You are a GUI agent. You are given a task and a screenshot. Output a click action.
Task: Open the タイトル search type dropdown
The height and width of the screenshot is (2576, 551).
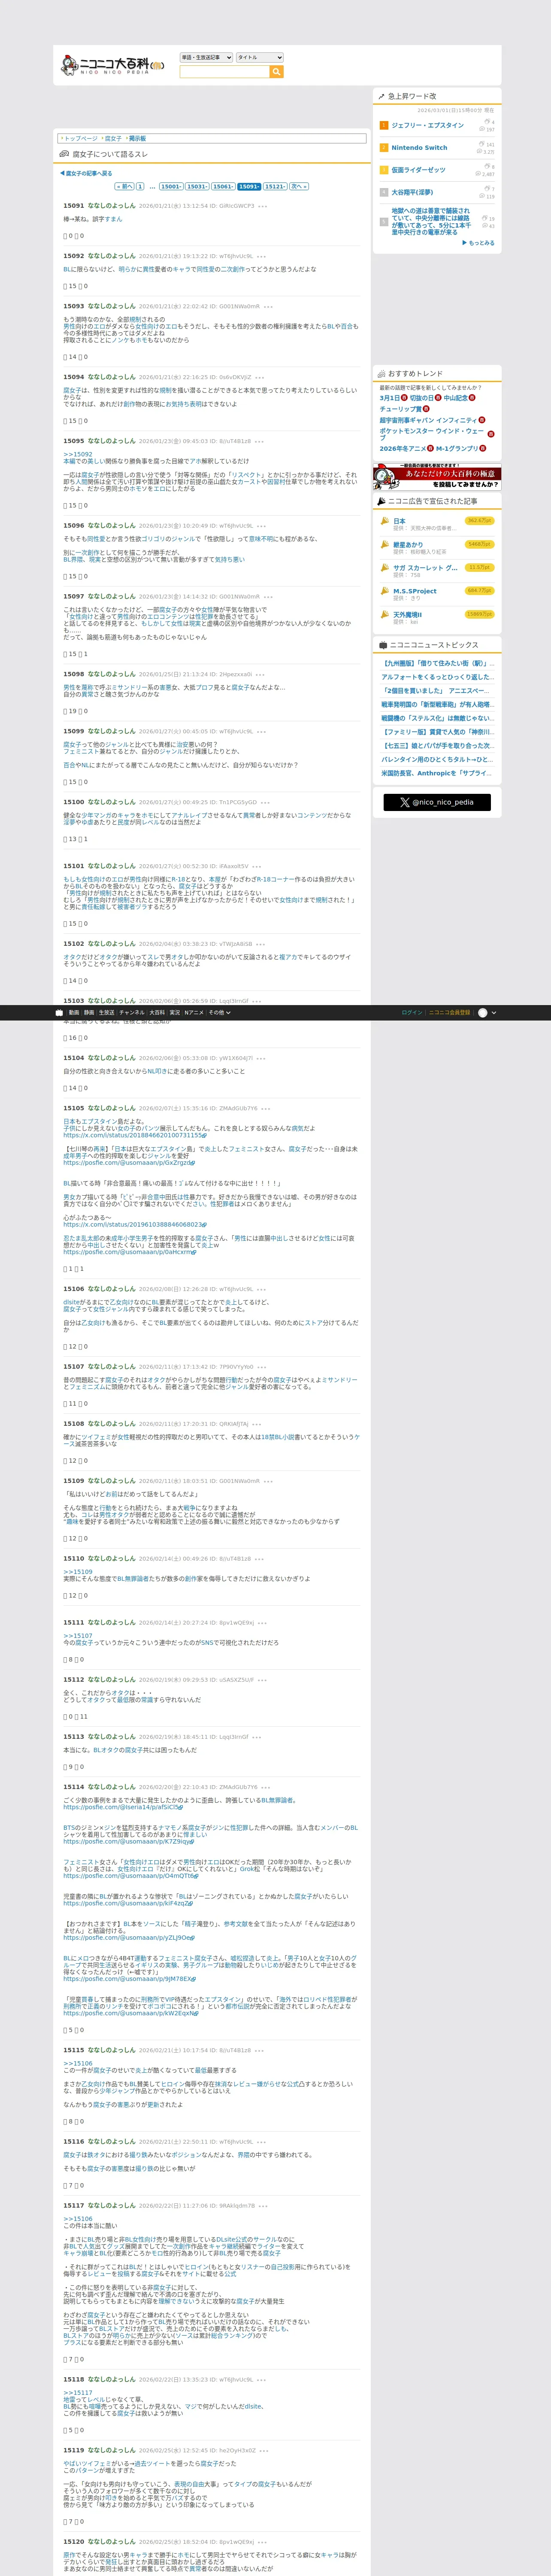point(260,57)
